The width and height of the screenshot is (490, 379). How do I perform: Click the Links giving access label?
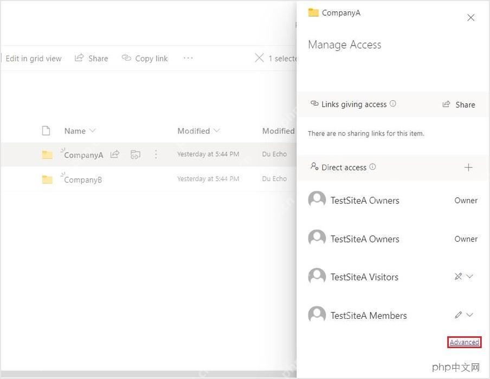[x=354, y=104]
